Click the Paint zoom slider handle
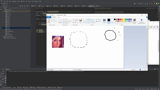 pos(140,69)
